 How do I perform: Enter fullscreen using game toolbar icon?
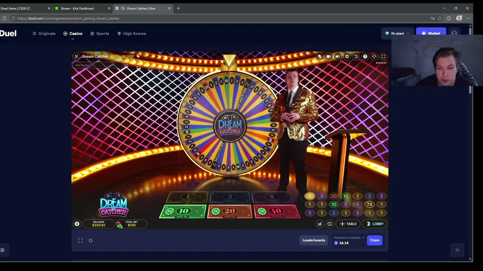click(x=383, y=56)
